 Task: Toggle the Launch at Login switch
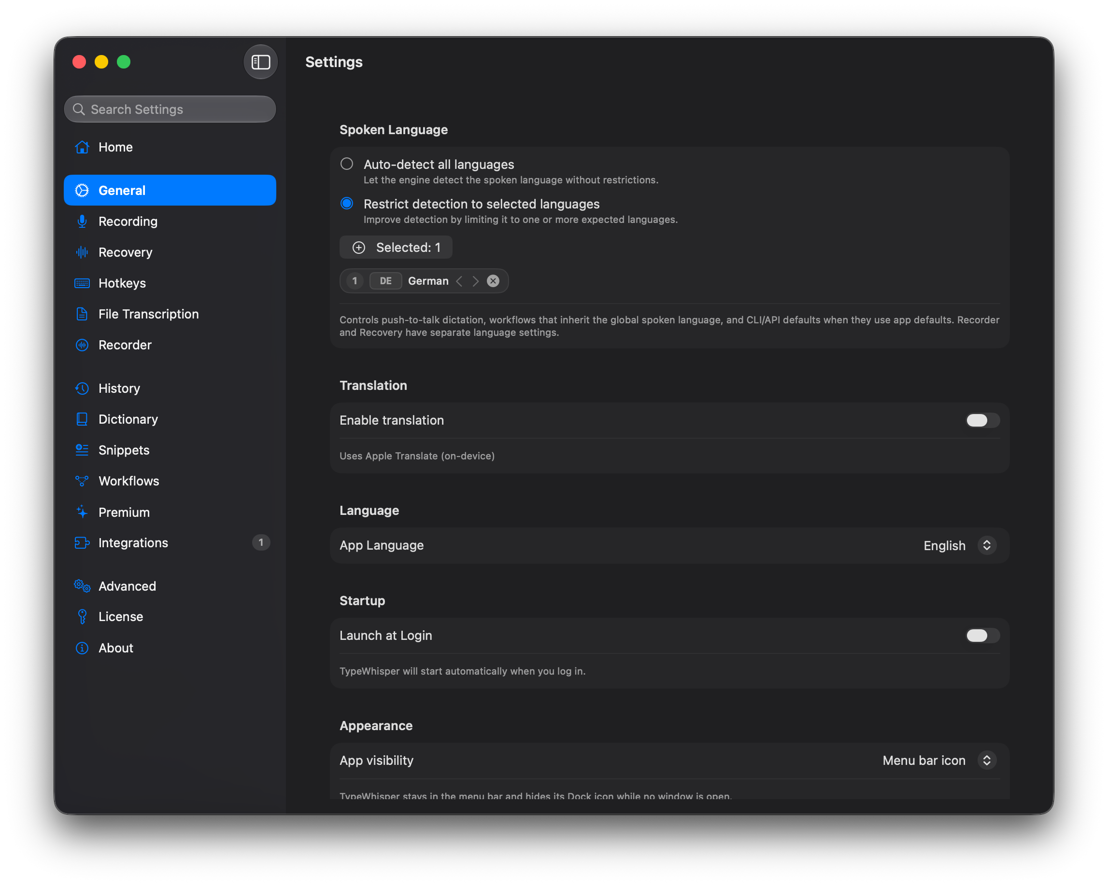[982, 636]
